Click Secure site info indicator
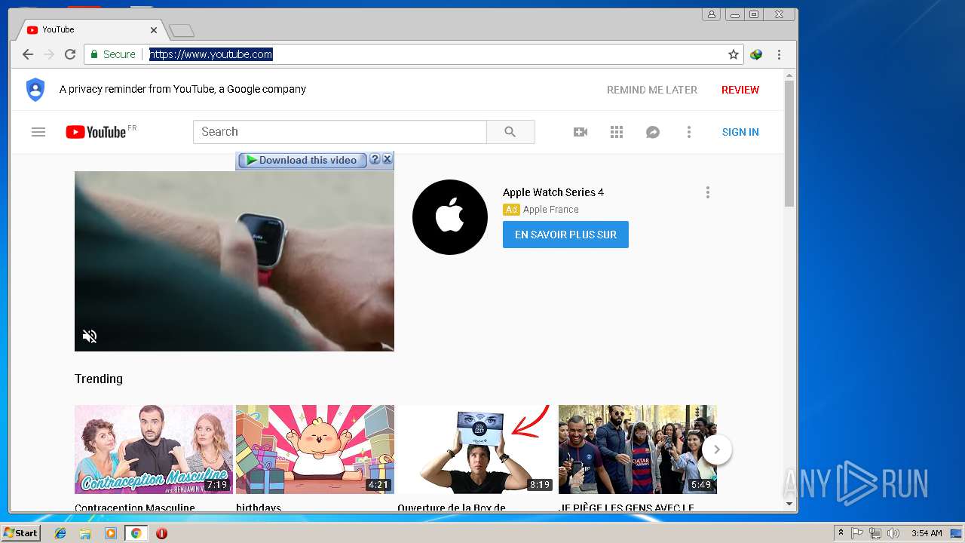The width and height of the screenshot is (965, 543). (113, 54)
